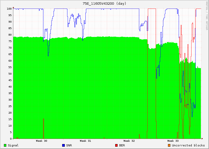The width and height of the screenshot is (209, 149).
Task: Click the BER legend label
Action: (x=122, y=145)
